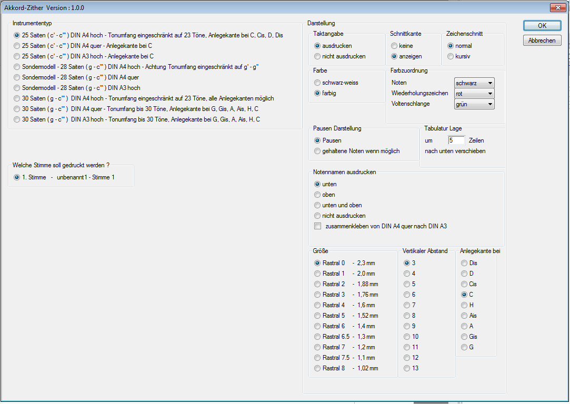Choose Gis as Anlegekante
This screenshot has height=404, width=570.
tap(464, 337)
